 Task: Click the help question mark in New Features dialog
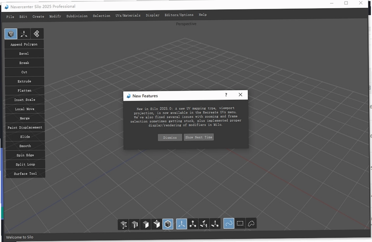(x=226, y=95)
